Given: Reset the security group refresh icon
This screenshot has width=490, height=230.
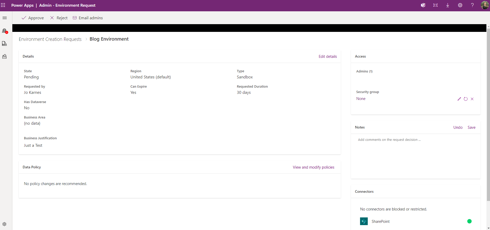Looking at the screenshot, I should tap(466, 99).
